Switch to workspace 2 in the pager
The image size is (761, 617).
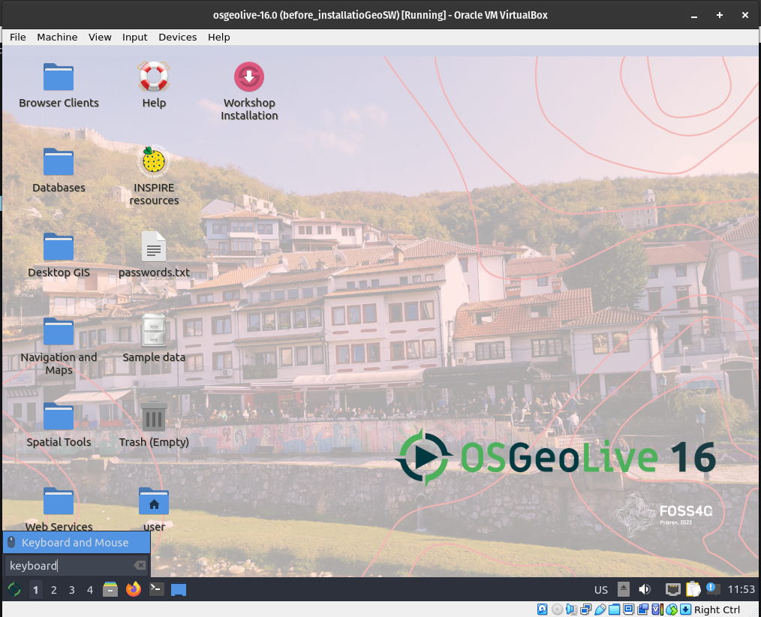pos(54,590)
